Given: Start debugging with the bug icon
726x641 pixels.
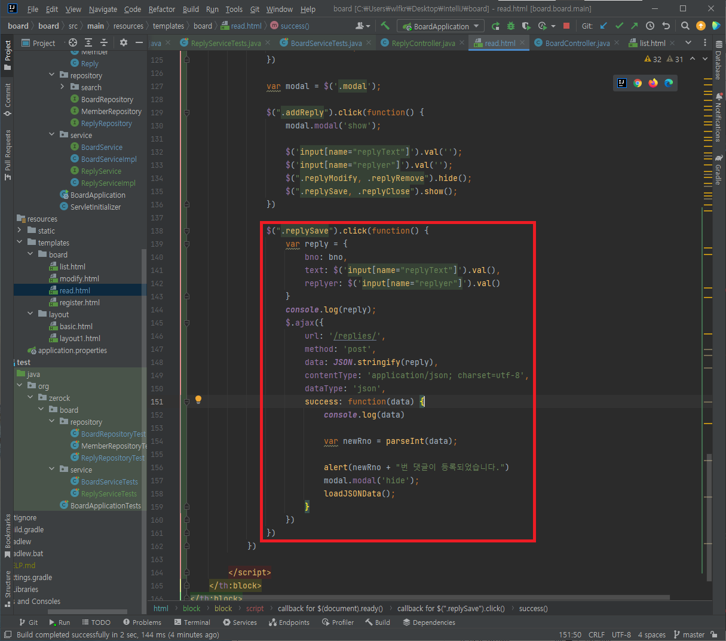Looking at the screenshot, I should 511,26.
